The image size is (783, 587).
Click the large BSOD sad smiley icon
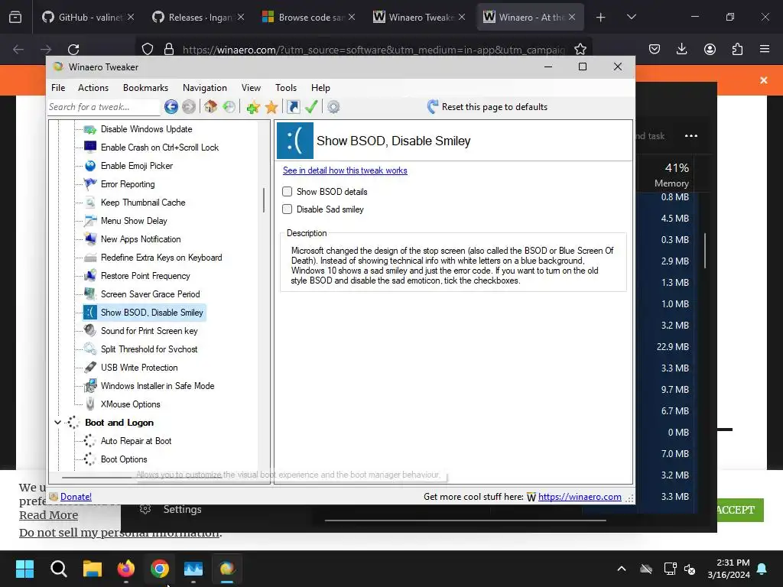295,141
